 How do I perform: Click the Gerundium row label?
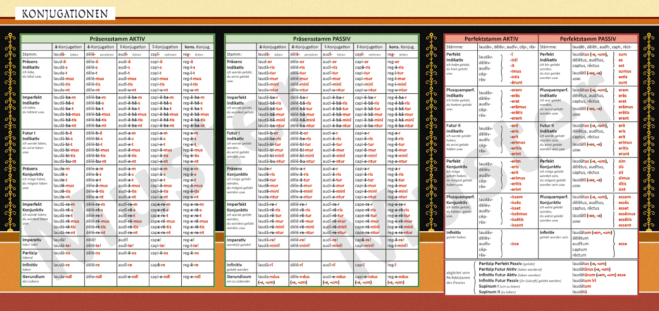pos(34,277)
